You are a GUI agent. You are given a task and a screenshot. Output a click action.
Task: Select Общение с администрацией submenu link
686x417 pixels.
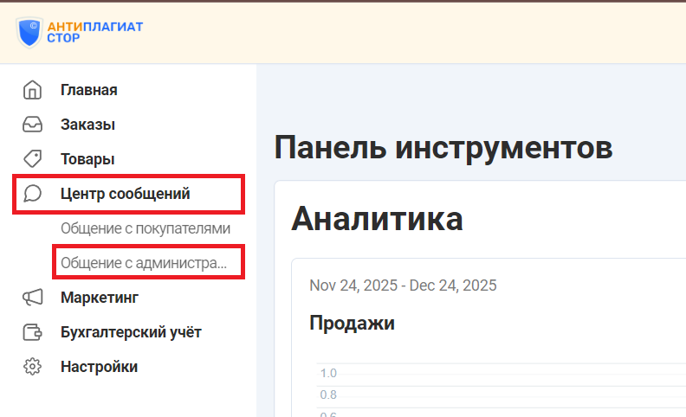(144, 263)
